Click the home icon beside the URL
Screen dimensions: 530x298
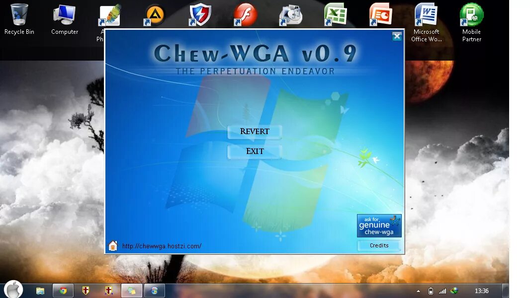coord(112,246)
